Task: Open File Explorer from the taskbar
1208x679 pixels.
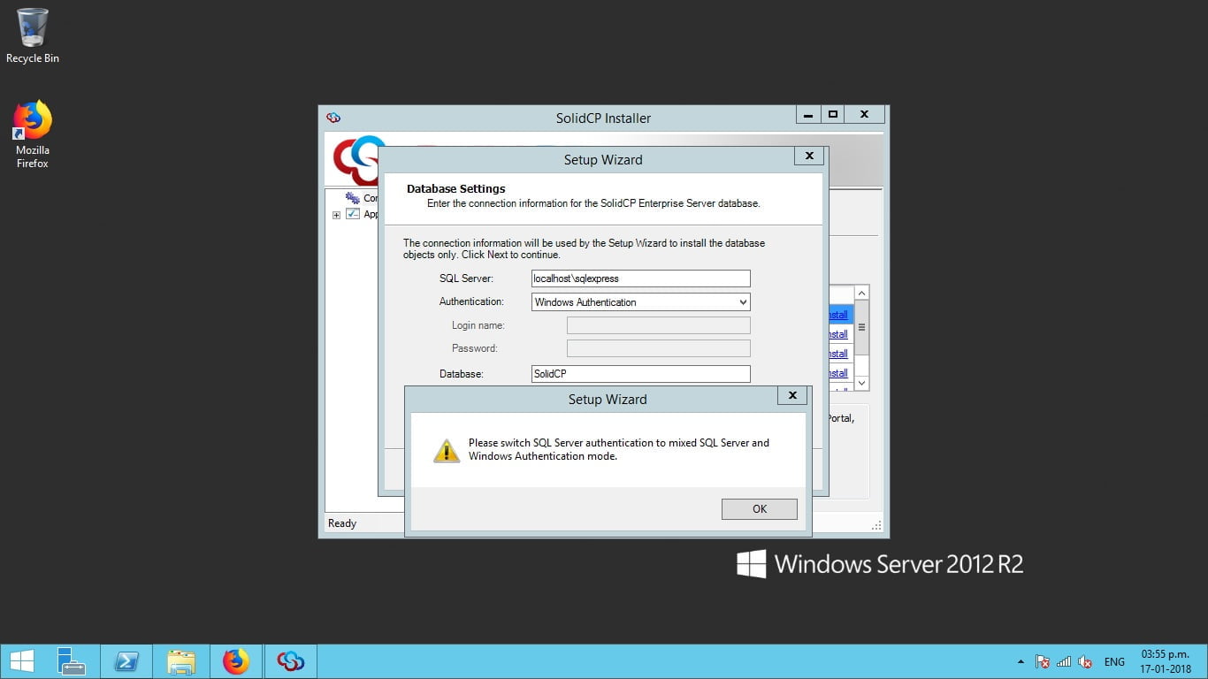Action: pos(181,660)
